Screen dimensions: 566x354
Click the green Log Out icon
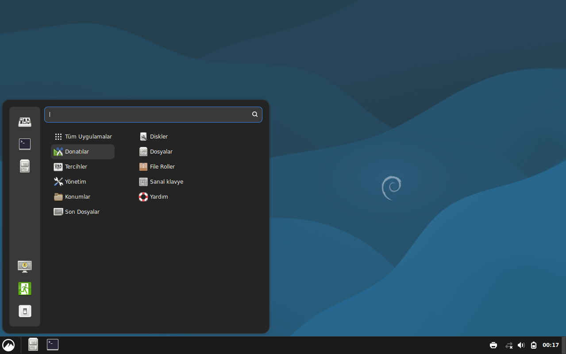tap(25, 289)
